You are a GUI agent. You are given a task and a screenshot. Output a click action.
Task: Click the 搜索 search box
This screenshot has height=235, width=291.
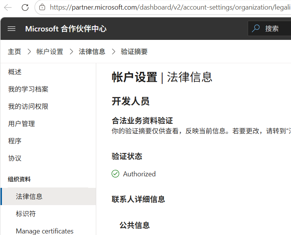point(270,28)
